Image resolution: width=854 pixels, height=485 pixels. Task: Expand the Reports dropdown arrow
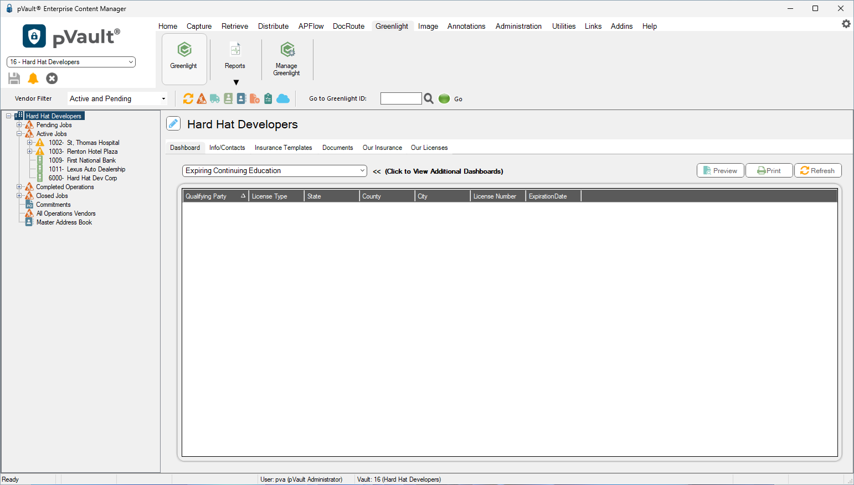236,82
